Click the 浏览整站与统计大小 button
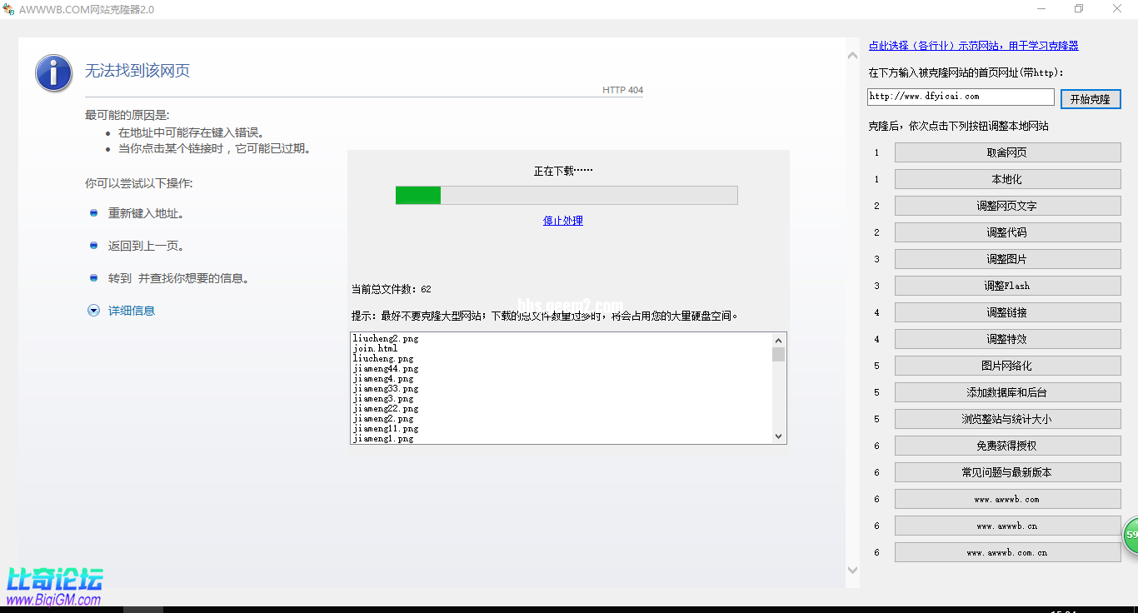1138x613 pixels. (x=1007, y=419)
